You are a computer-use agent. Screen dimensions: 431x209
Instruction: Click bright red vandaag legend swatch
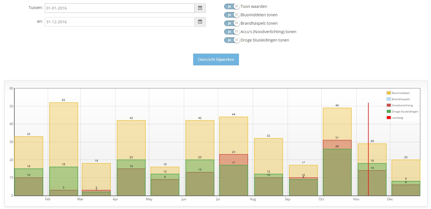[389, 118]
